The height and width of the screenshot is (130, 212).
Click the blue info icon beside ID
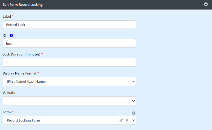(11, 35)
